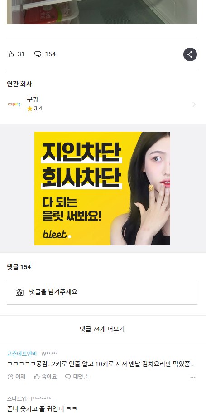Open the three-dot menu on the first comment
206x413 pixels.
[193, 378]
